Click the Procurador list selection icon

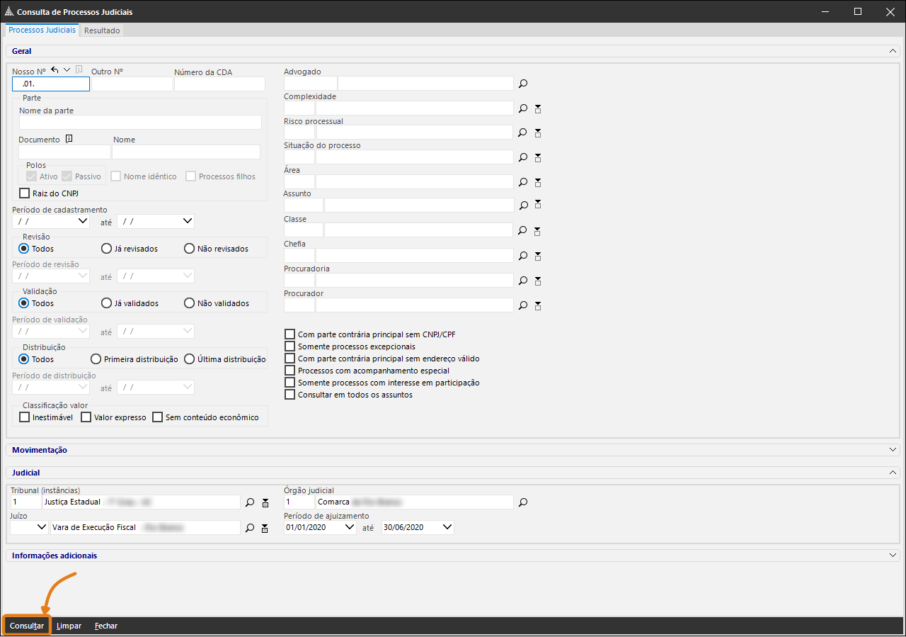point(538,305)
